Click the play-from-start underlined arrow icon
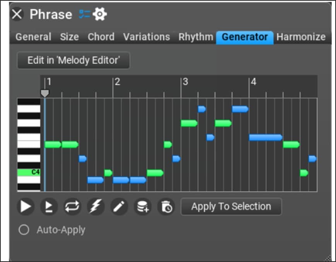Image resolution: width=336 pixels, height=262 pixels. tap(49, 207)
